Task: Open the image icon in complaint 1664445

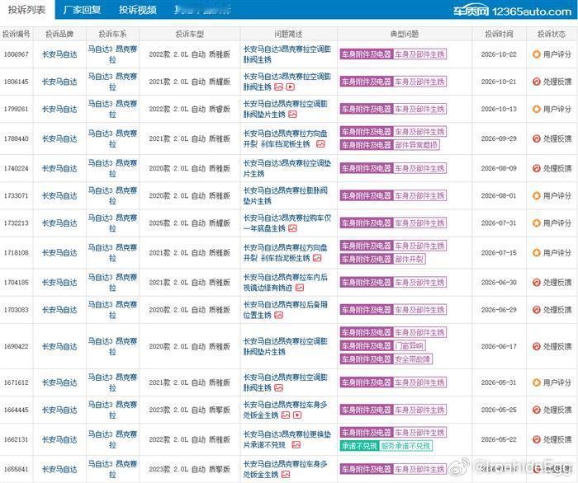Action: [286, 415]
